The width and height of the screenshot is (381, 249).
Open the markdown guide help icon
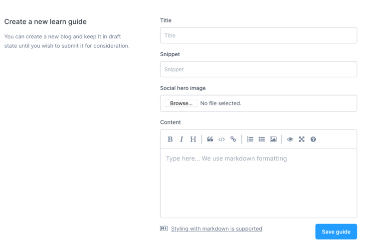[x=313, y=139]
